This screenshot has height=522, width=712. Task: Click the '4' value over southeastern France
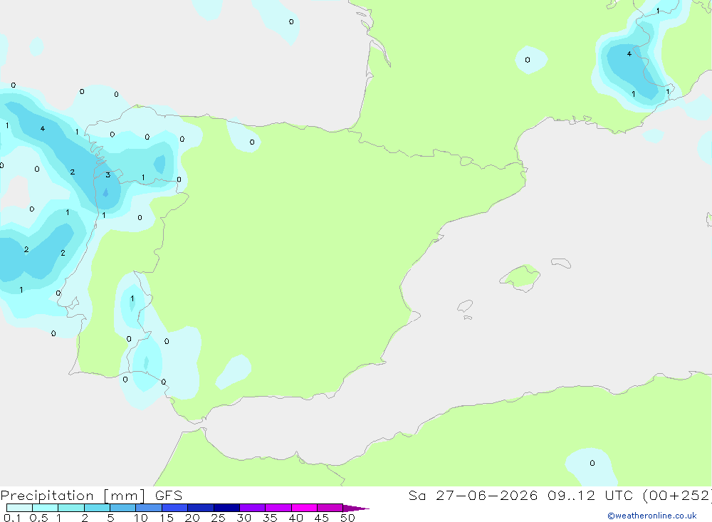click(629, 53)
